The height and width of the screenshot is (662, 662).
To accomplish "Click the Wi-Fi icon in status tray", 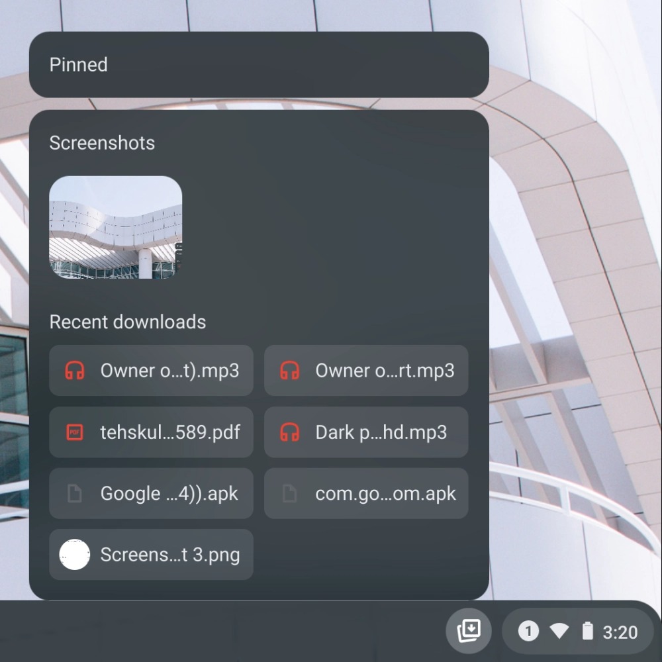I will [559, 632].
